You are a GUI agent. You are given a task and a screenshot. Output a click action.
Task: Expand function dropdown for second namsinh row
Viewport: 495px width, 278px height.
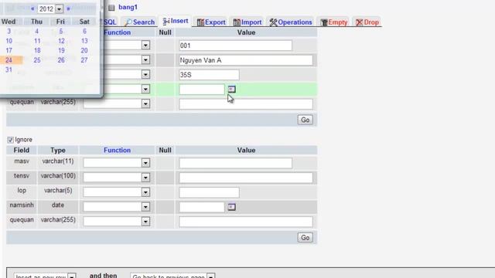pos(145,207)
